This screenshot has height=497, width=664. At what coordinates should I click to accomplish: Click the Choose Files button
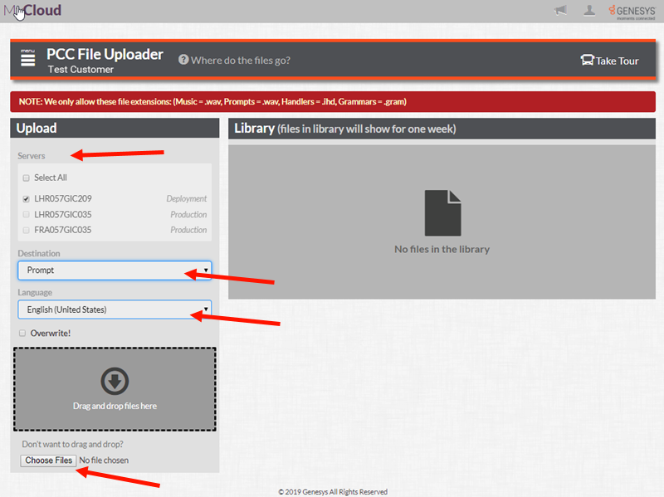pos(49,460)
